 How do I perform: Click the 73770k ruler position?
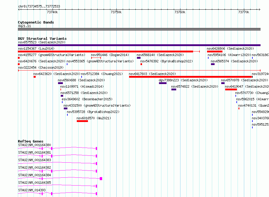244,12
